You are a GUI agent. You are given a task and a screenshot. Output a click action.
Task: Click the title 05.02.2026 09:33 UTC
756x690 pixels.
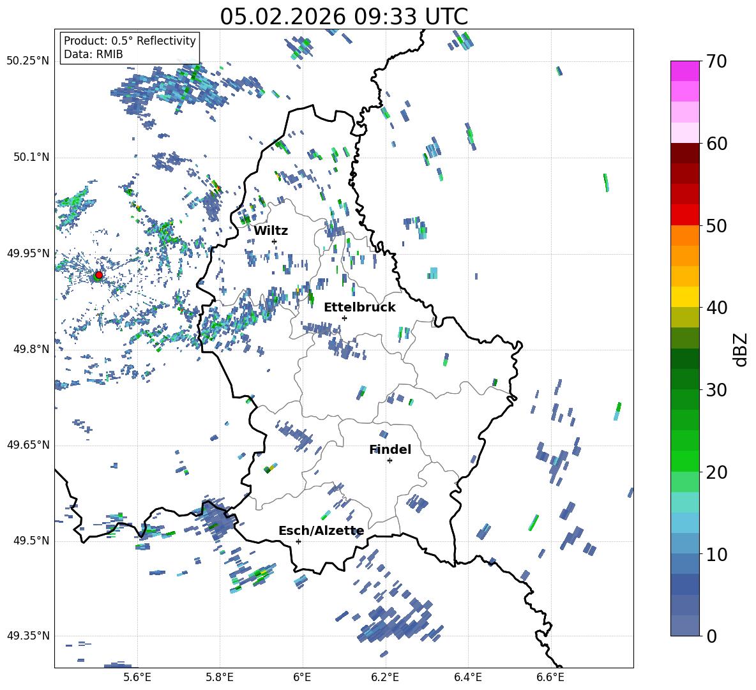344,17
